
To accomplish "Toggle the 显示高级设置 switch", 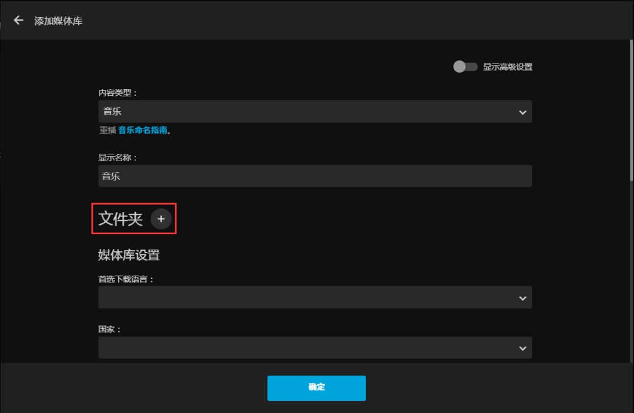I will 465,66.
